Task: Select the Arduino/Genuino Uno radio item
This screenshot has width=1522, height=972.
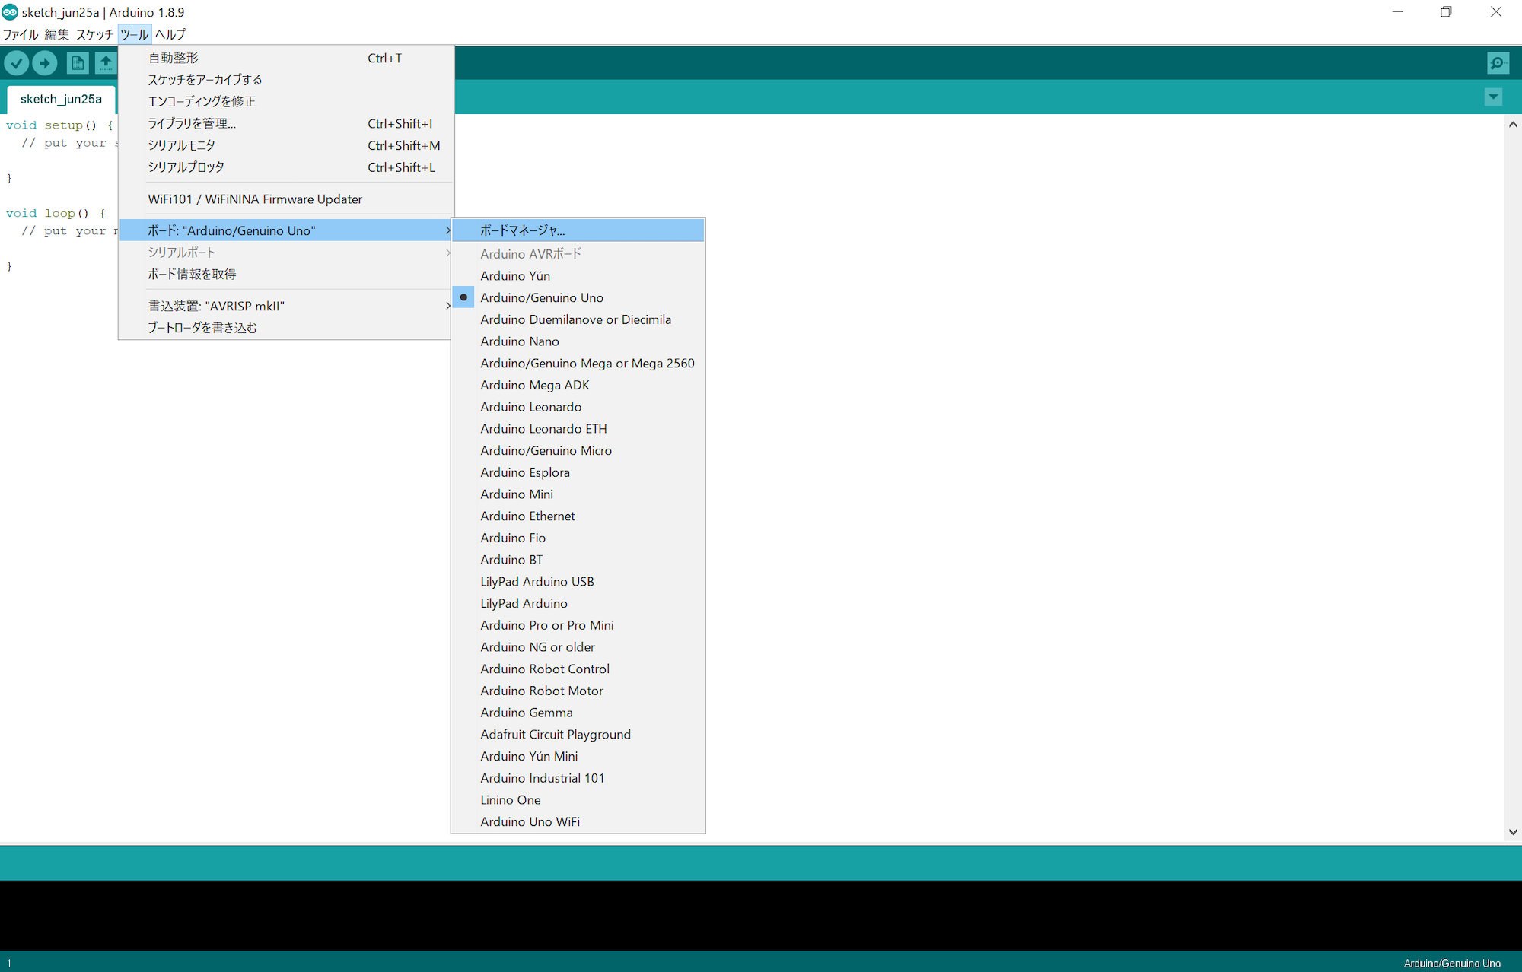Action: click(x=541, y=297)
